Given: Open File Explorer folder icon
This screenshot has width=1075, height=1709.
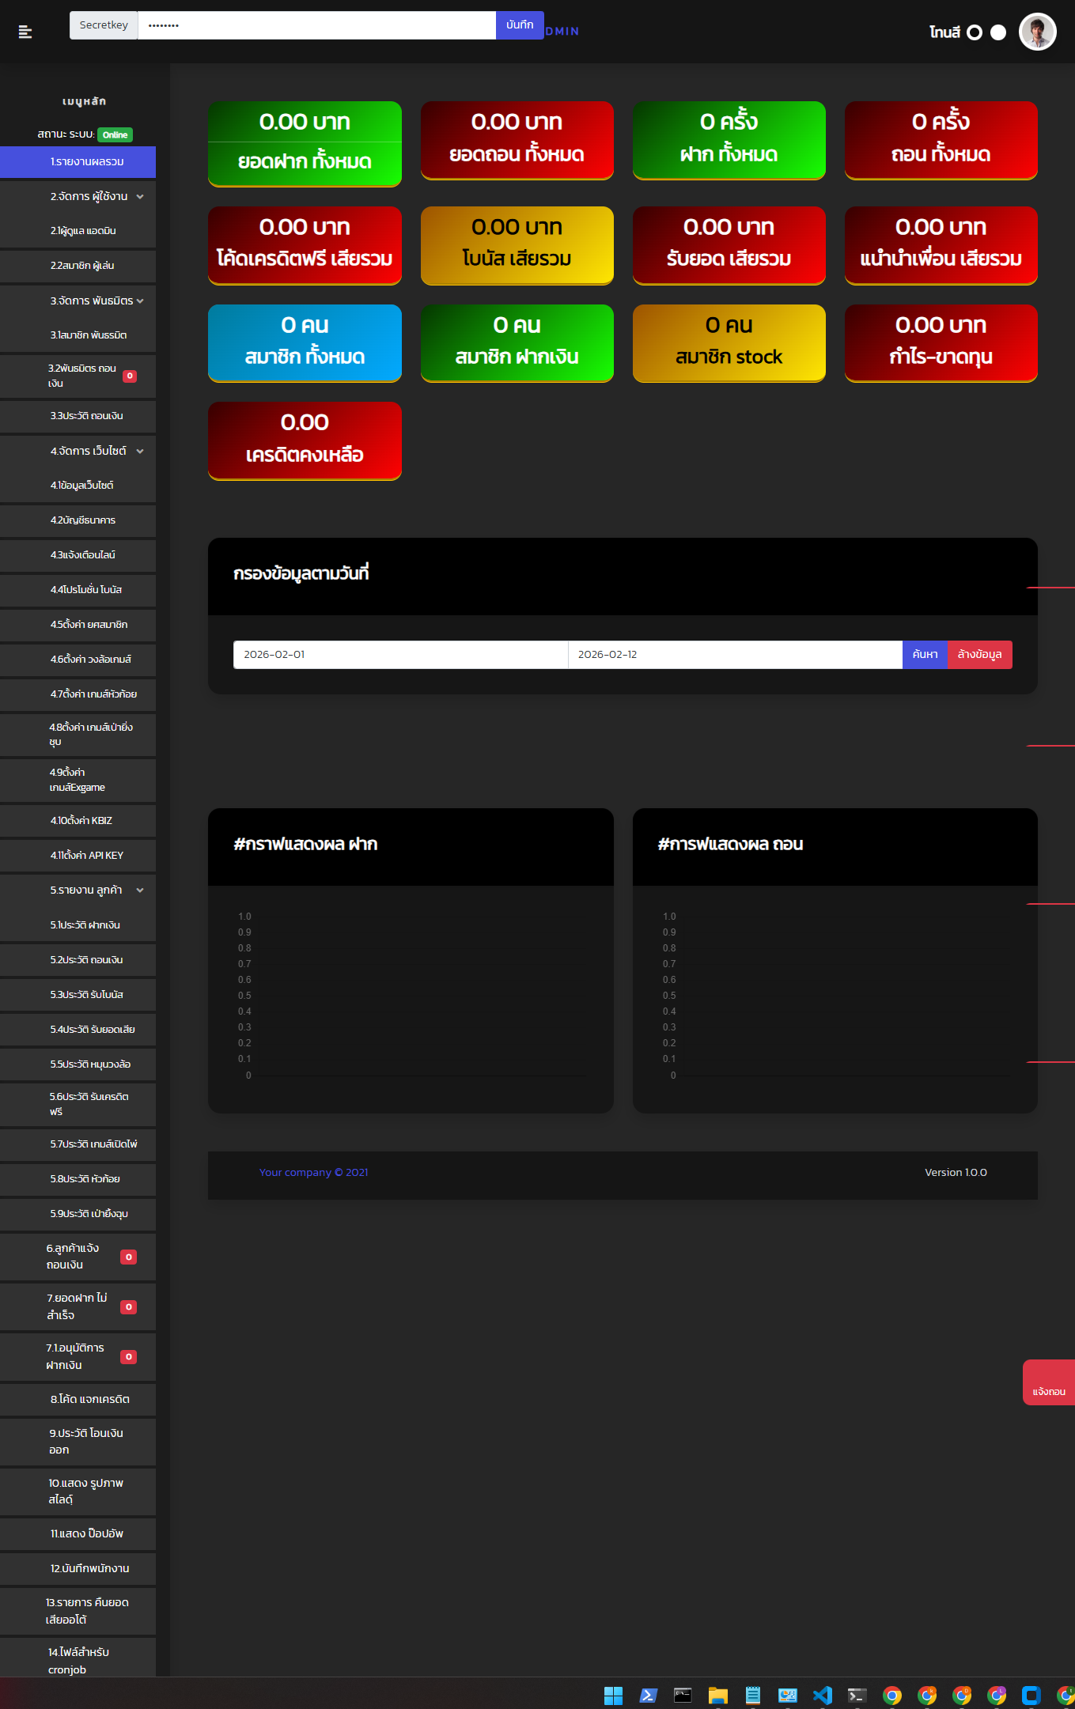Looking at the screenshot, I should [717, 1695].
